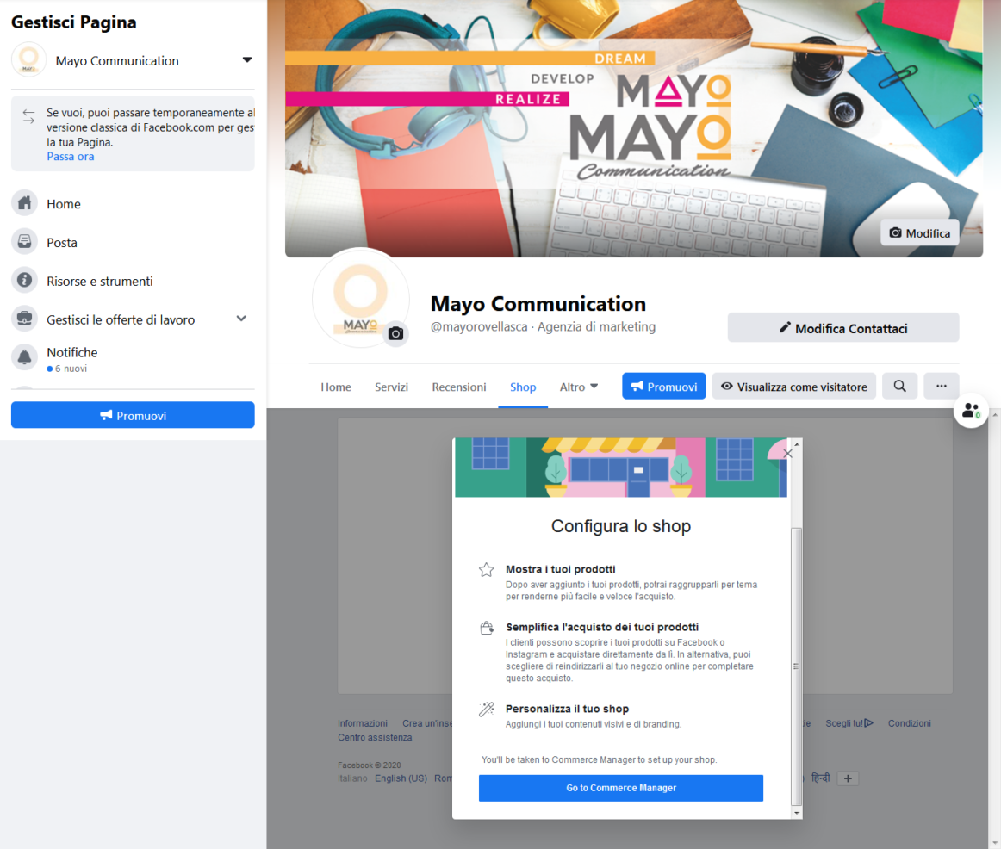Open the Posta inbox icon
The width and height of the screenshot is (1001, 849).
click(x=24, y=242)
